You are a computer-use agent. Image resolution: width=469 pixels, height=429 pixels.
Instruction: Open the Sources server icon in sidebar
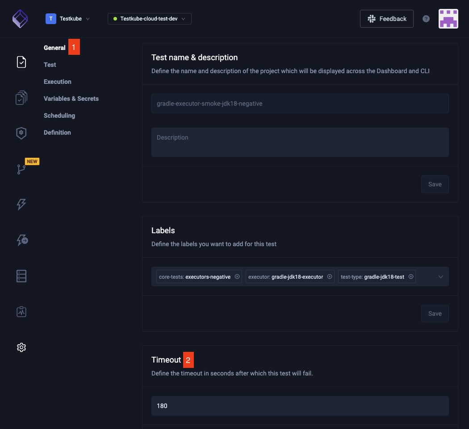point(21,276)
